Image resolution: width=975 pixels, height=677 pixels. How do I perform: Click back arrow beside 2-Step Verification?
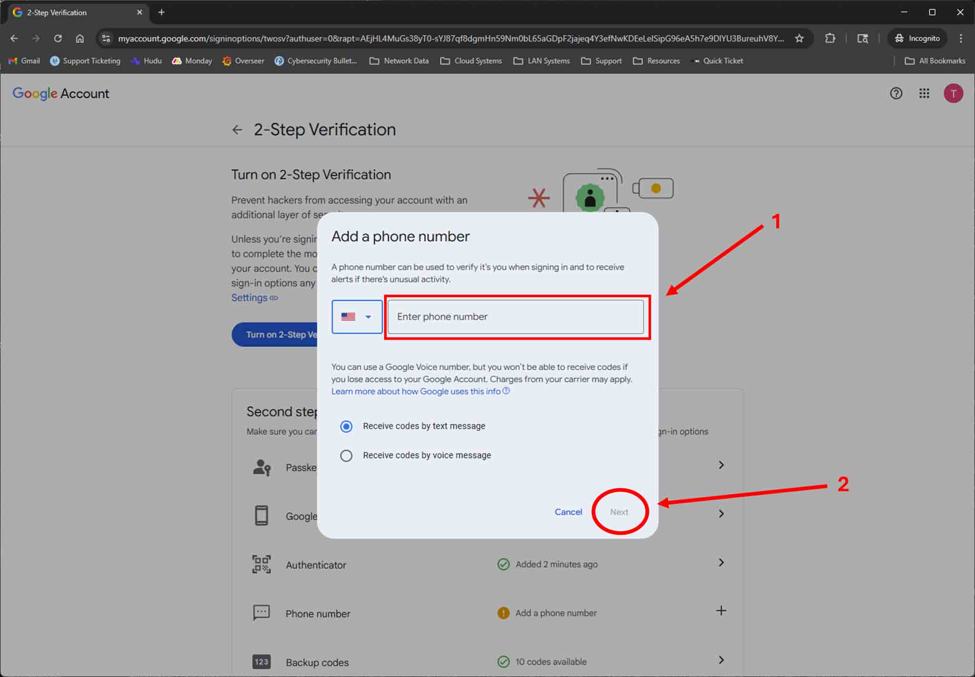pyautogui.click(x=237, y=130)
